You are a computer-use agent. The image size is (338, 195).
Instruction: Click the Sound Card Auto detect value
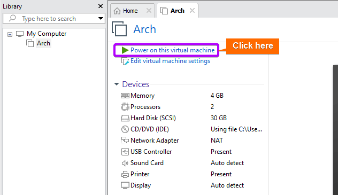coord(227,163)
